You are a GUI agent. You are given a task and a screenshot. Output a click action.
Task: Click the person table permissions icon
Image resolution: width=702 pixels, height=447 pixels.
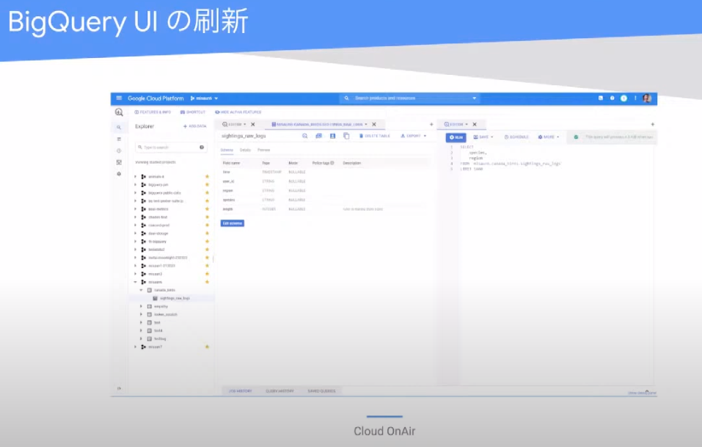click(x=332, y=136)
